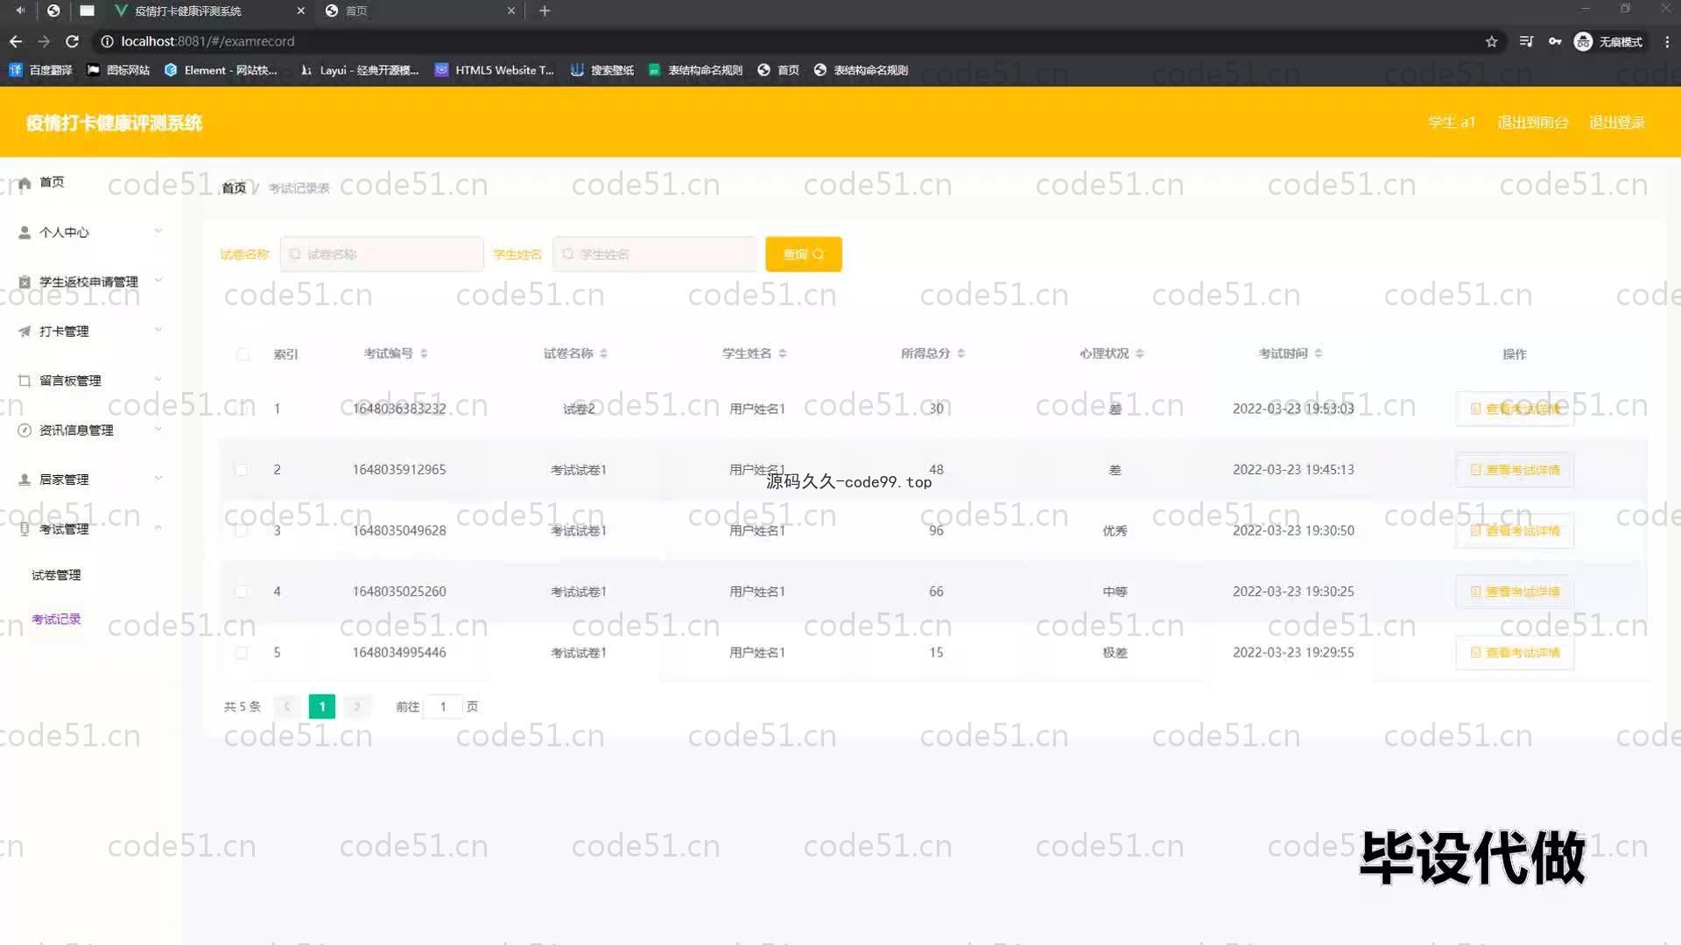Viewport: 1681px width, 945px height.
Task: Open the 搜索壁纸 bookmark
Action: click(602, 70)
